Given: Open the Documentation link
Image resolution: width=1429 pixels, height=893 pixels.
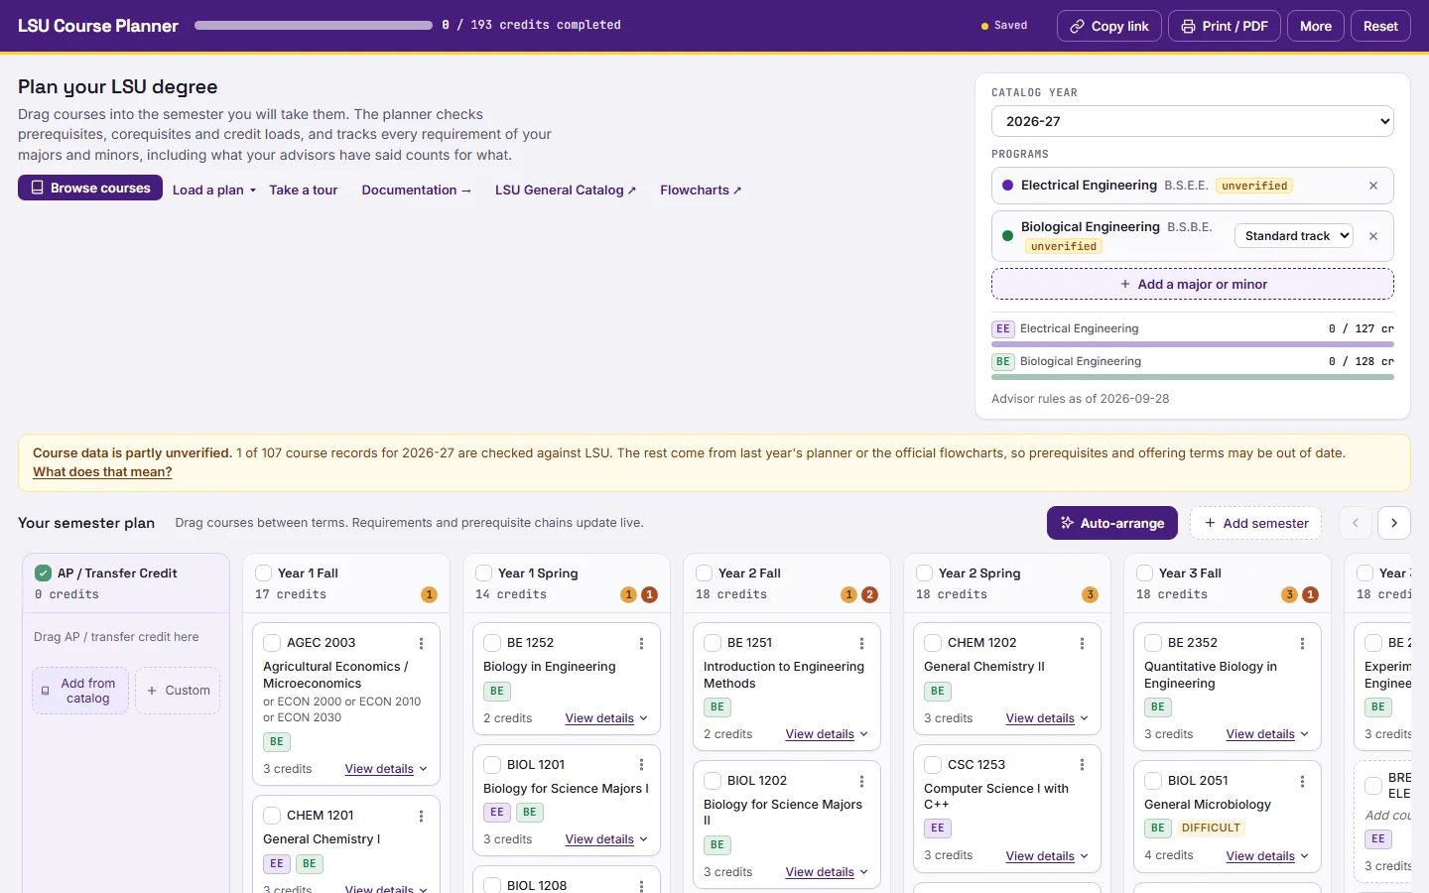Looking at the screenshot, I should pos(417,190).
